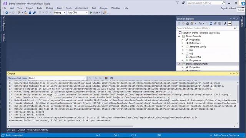Open the Project menu

(30, 8)
